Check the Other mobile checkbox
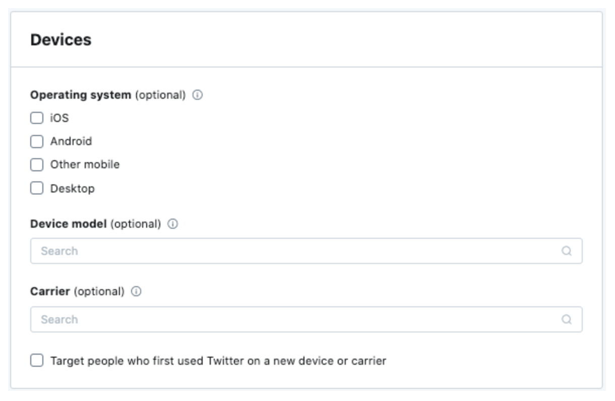The image size is (615, 401). click(x=37, y=165)
